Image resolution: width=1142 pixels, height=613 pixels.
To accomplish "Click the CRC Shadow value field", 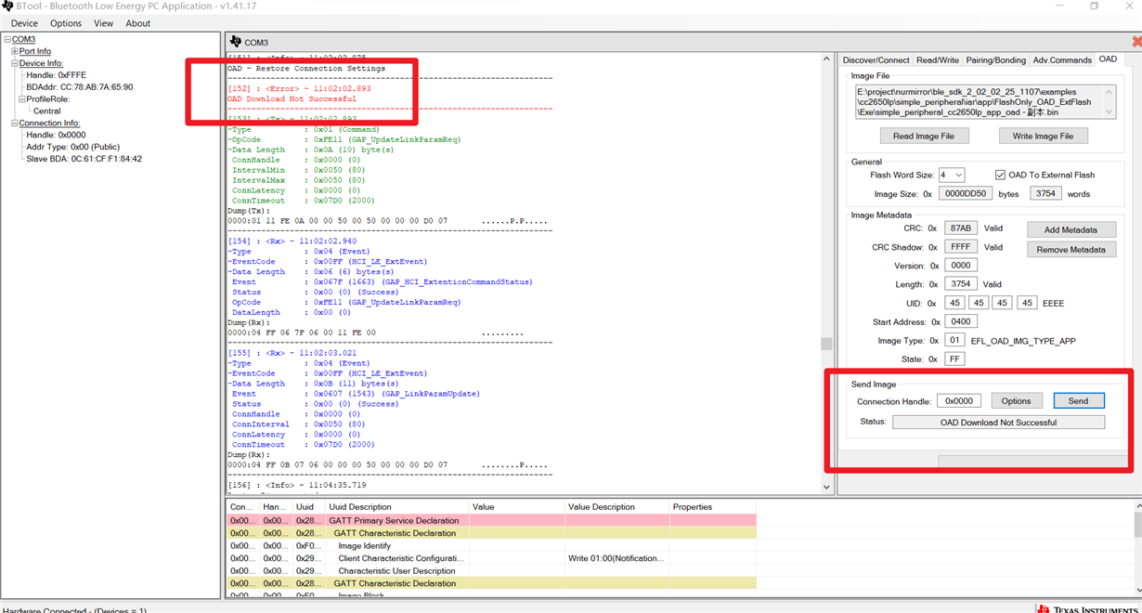I will (x=960, y=247).
